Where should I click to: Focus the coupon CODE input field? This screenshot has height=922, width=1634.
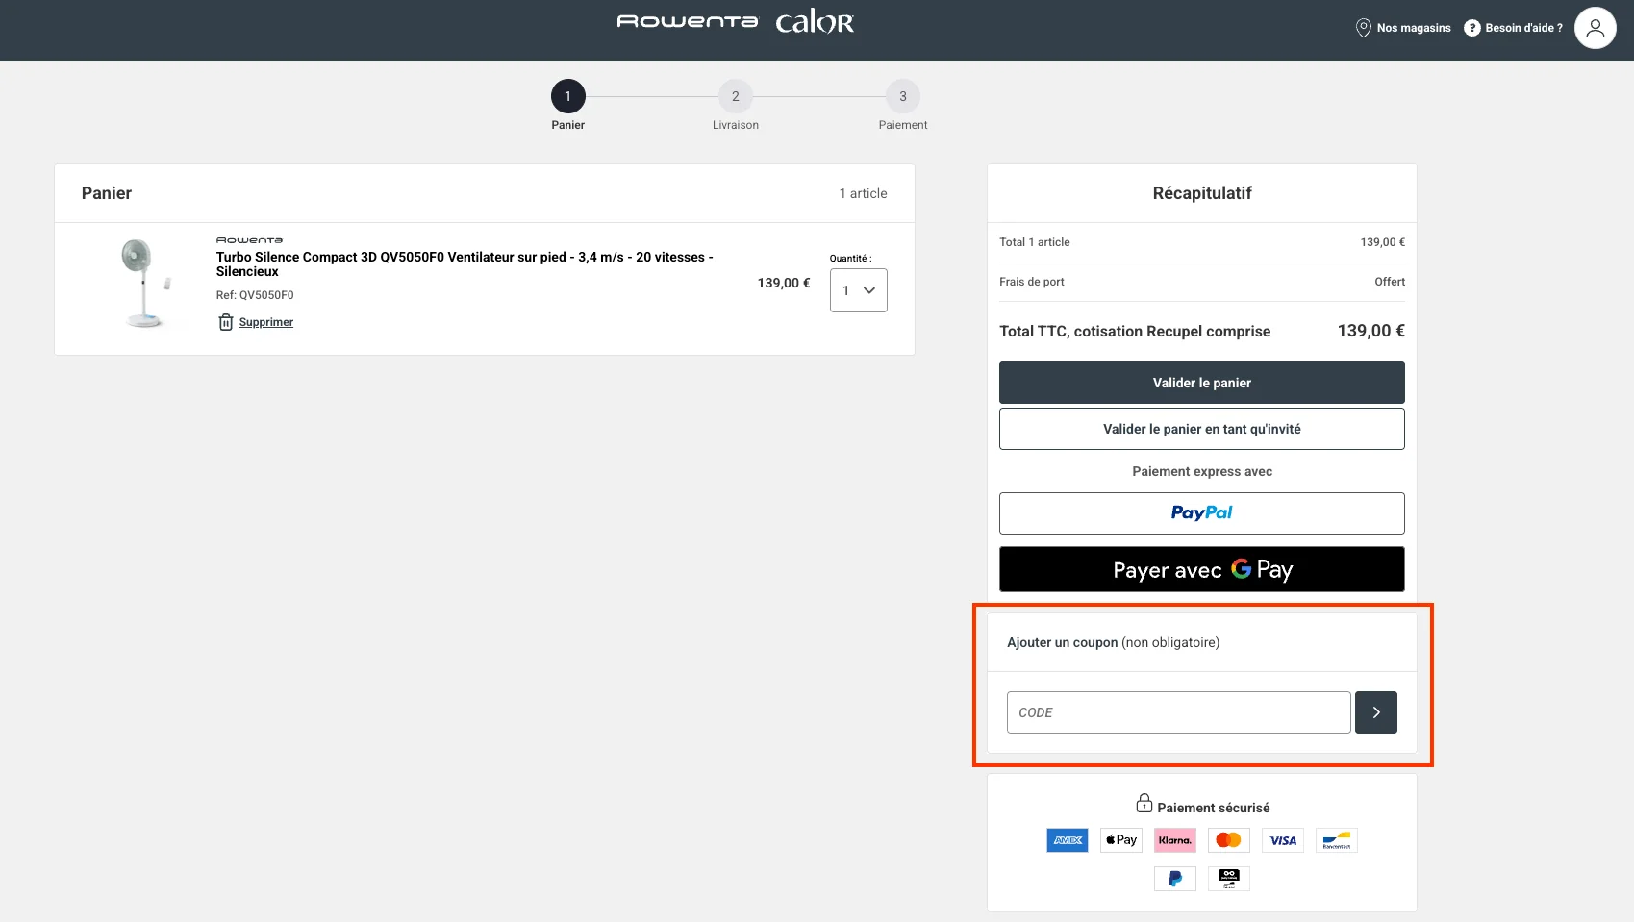[x=1178, y=712]
